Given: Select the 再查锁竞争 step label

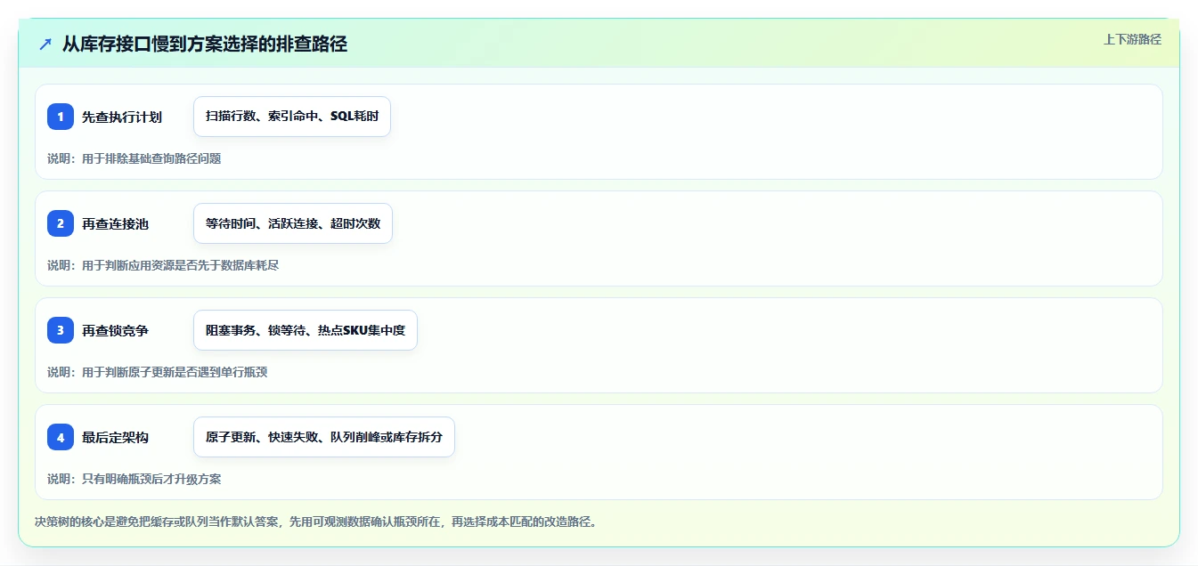Looking at the screenshot, I should [x=116, y=330].
